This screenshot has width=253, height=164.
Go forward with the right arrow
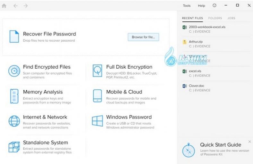(x=26, y=6)
